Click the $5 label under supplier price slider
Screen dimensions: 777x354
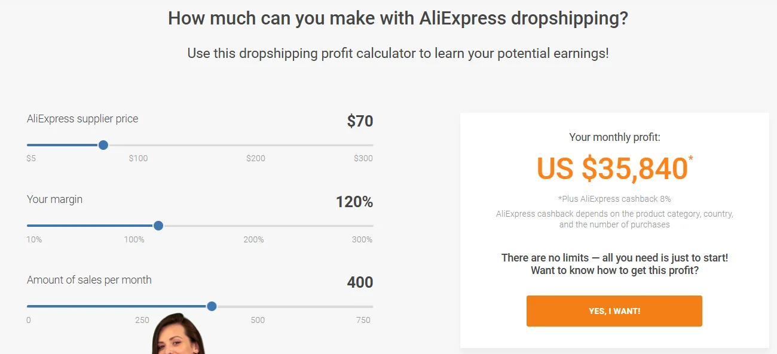tap(31, 159)
